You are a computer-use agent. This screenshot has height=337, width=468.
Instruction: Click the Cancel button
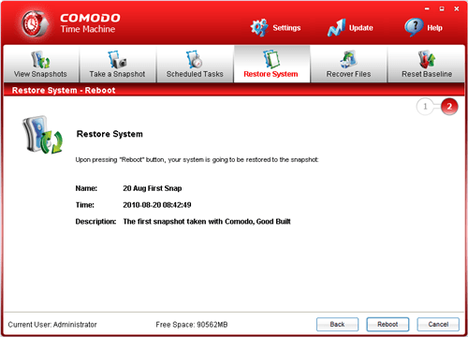(438, 325)
